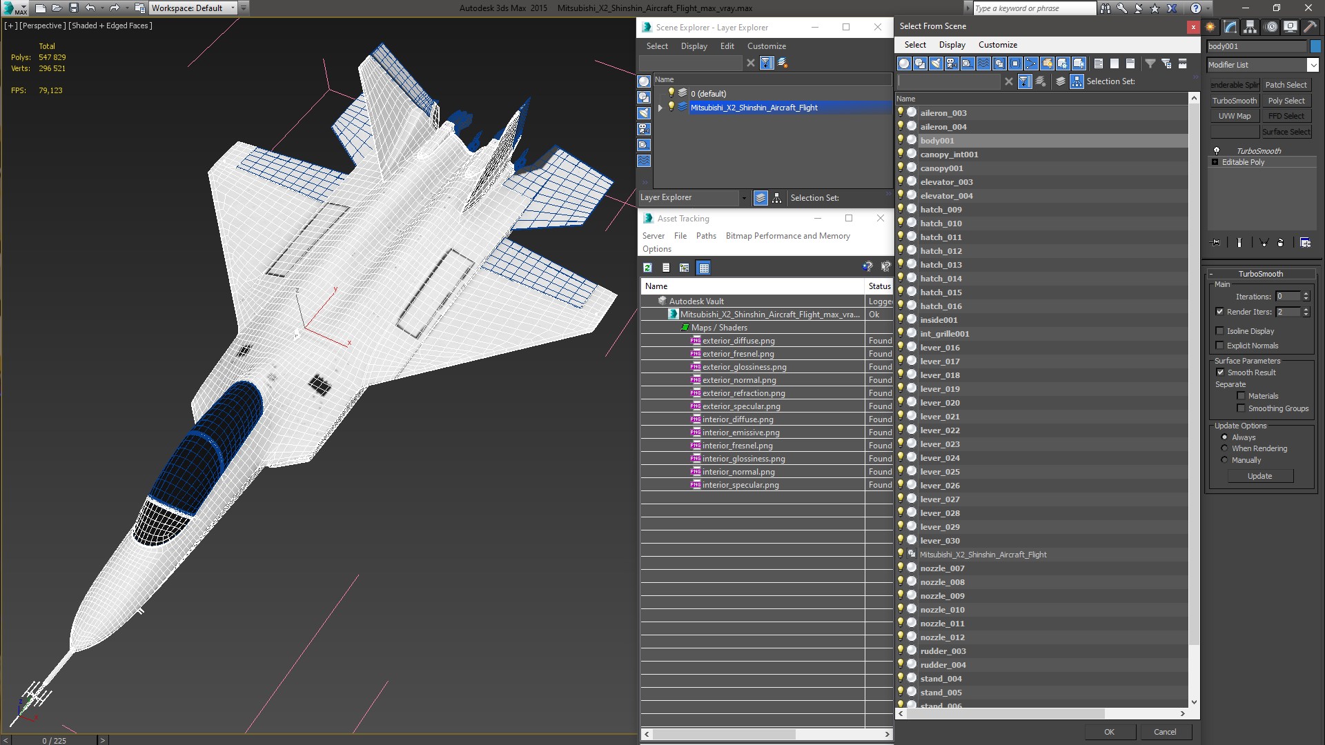Open Layer Explorer dropdown at Scene Explorer bottom
This screenshot has width=1325, height=745.
pyautogui.click(x=743, y=198)
